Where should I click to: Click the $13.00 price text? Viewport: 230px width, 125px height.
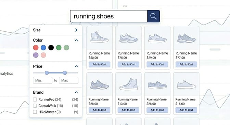coord(122,104)
